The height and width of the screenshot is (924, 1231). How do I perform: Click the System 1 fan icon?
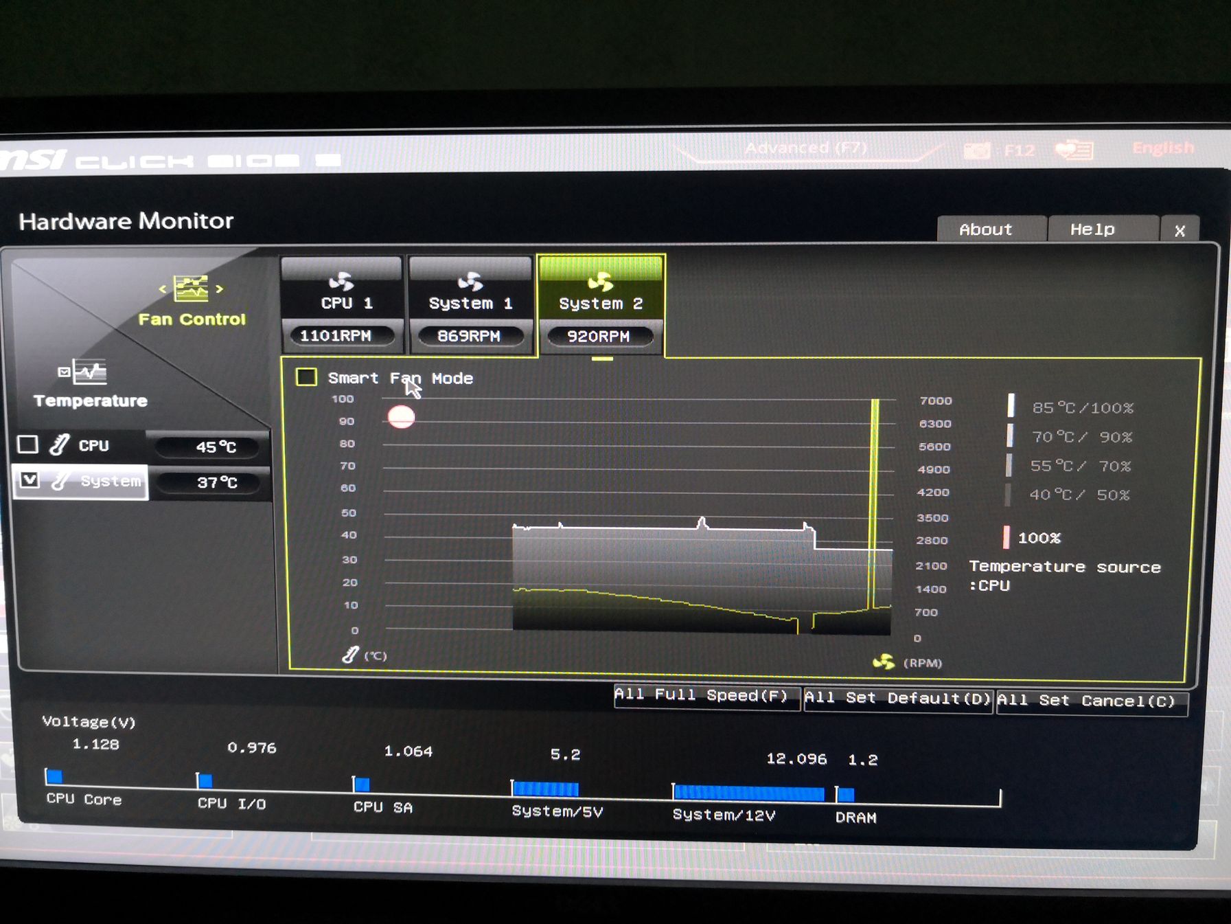click(470, 281)
